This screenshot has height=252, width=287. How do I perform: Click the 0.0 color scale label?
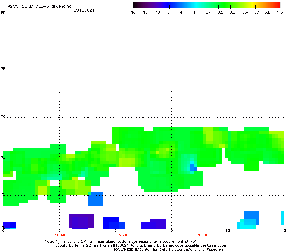pyautogui.click(x=268, y=12)
